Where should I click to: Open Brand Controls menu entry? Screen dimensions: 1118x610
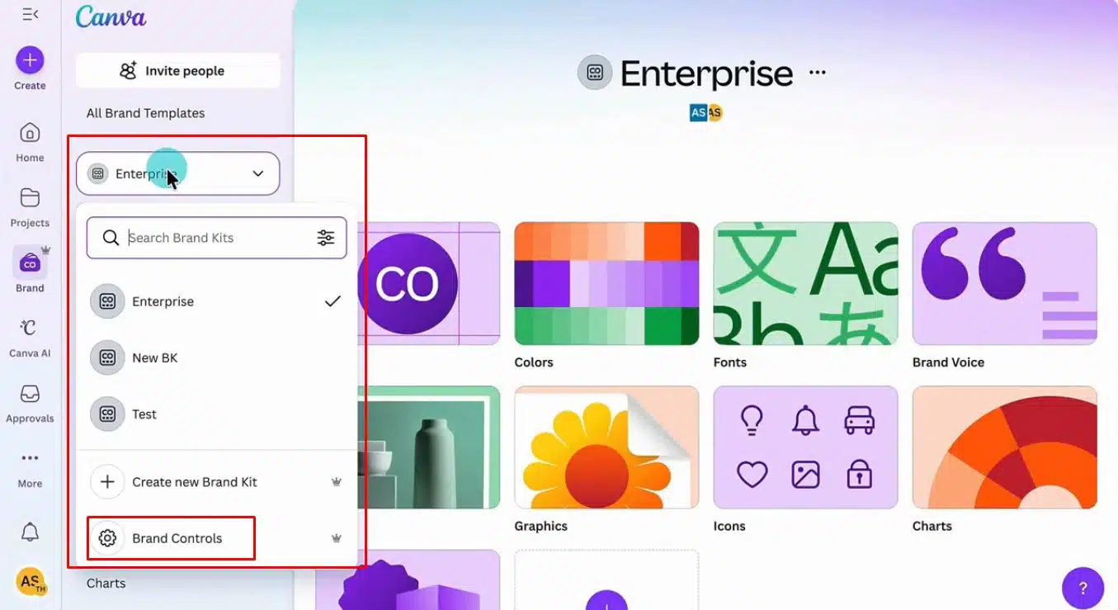tap(216, 538)
